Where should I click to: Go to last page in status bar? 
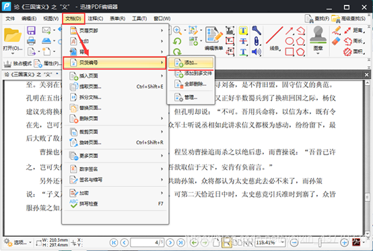180,243
